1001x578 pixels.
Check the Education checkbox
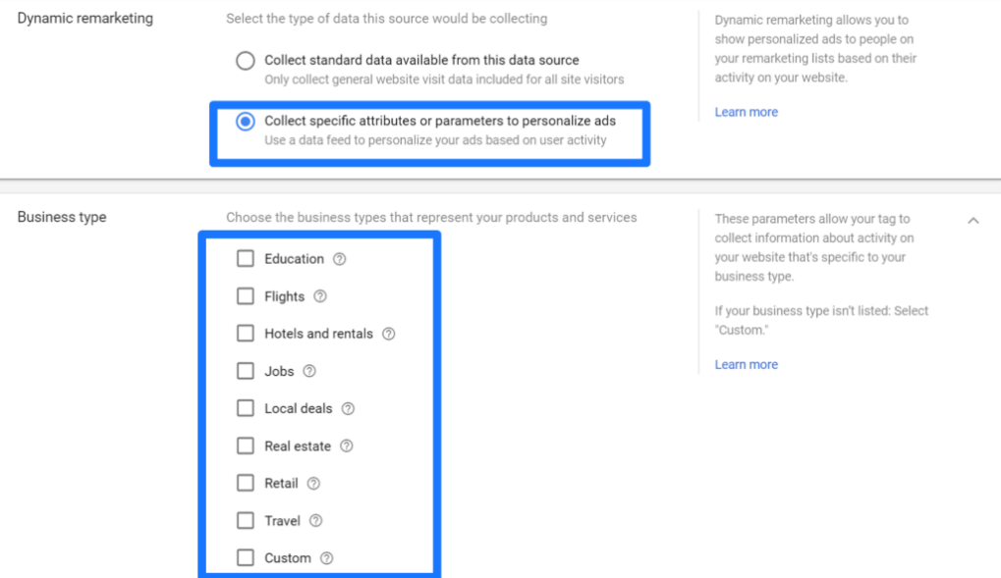coord(246,259)
